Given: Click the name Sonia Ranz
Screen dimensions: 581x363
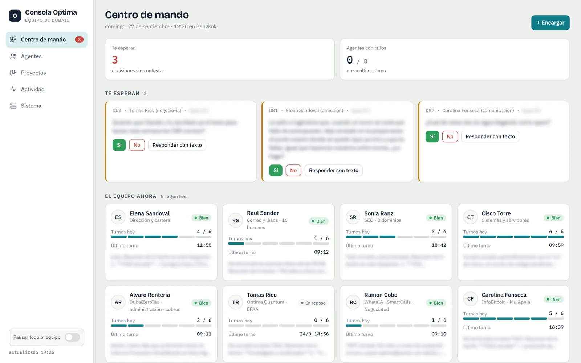Looking at the screenshot, I should (379, 213).
